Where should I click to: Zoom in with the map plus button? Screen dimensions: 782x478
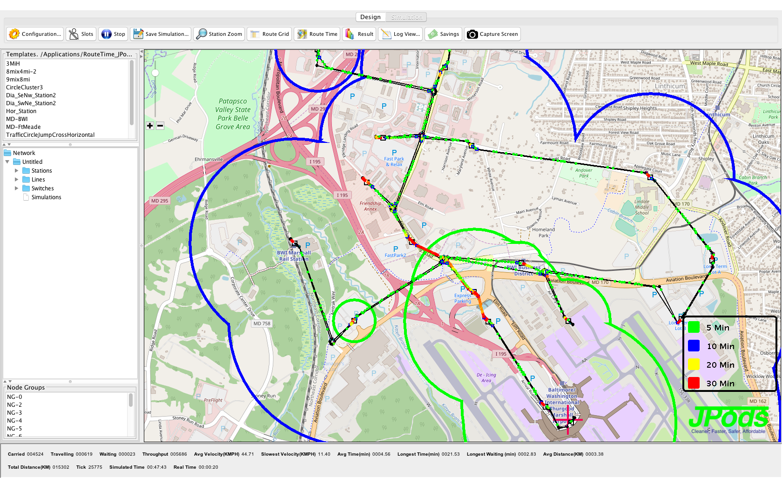pos(150,126)
